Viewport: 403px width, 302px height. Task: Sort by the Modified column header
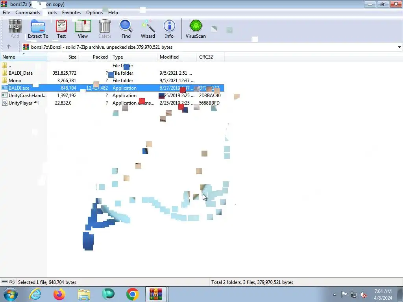pos(177,57)
